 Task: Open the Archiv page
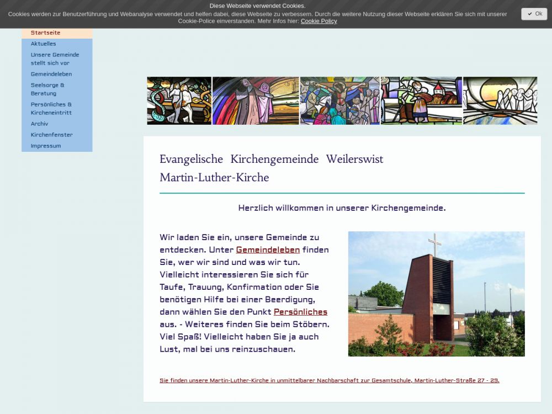coord(40,124)
